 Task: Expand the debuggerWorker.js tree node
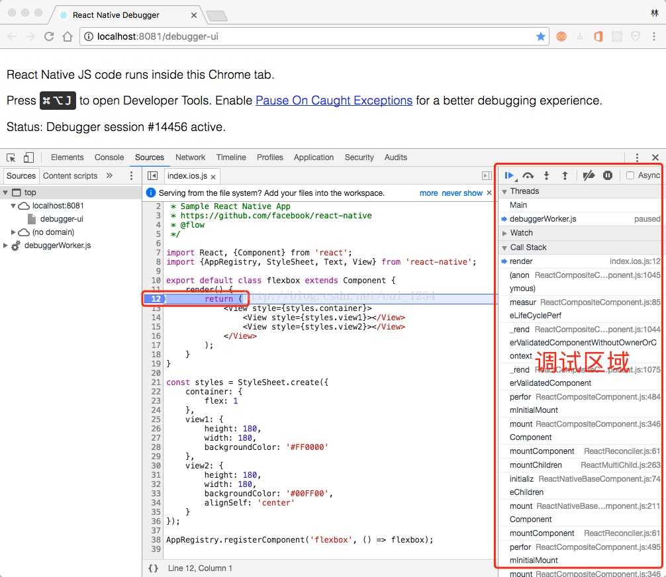point(5,245)
